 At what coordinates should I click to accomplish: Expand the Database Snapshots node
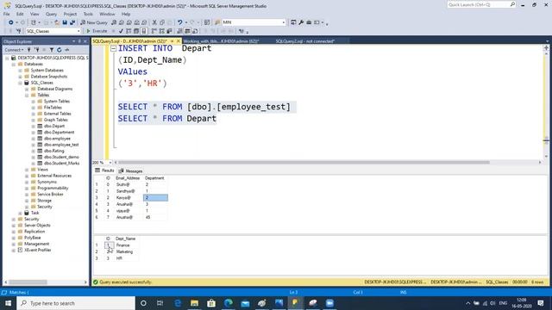pyautogui.click(x=20, y=77)
